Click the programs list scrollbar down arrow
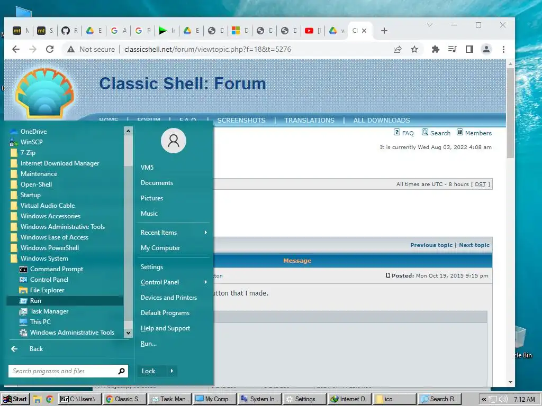 (x=128, y=333)
